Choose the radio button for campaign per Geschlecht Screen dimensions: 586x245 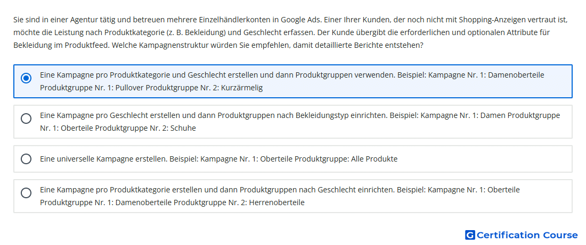[x=26, y=119]
